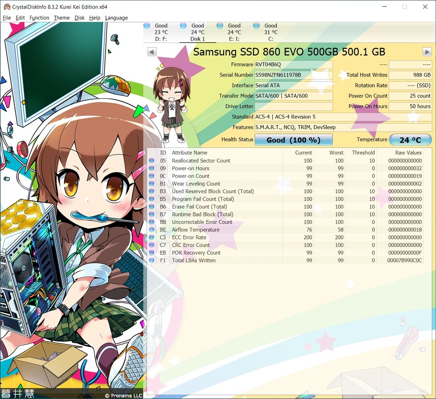The image size is (436, 399).
Task: Click the status dot for Reallocated Sector Count
Action: (152, 160)
